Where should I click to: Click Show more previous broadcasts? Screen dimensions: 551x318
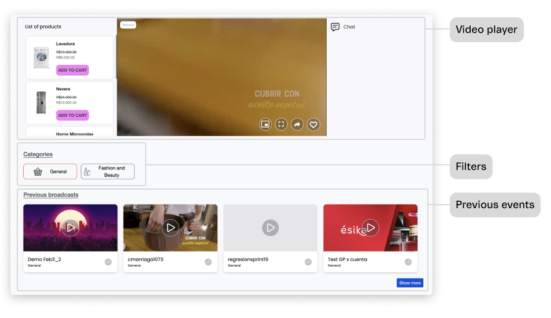pyautogui.click(x=410, y=283)
